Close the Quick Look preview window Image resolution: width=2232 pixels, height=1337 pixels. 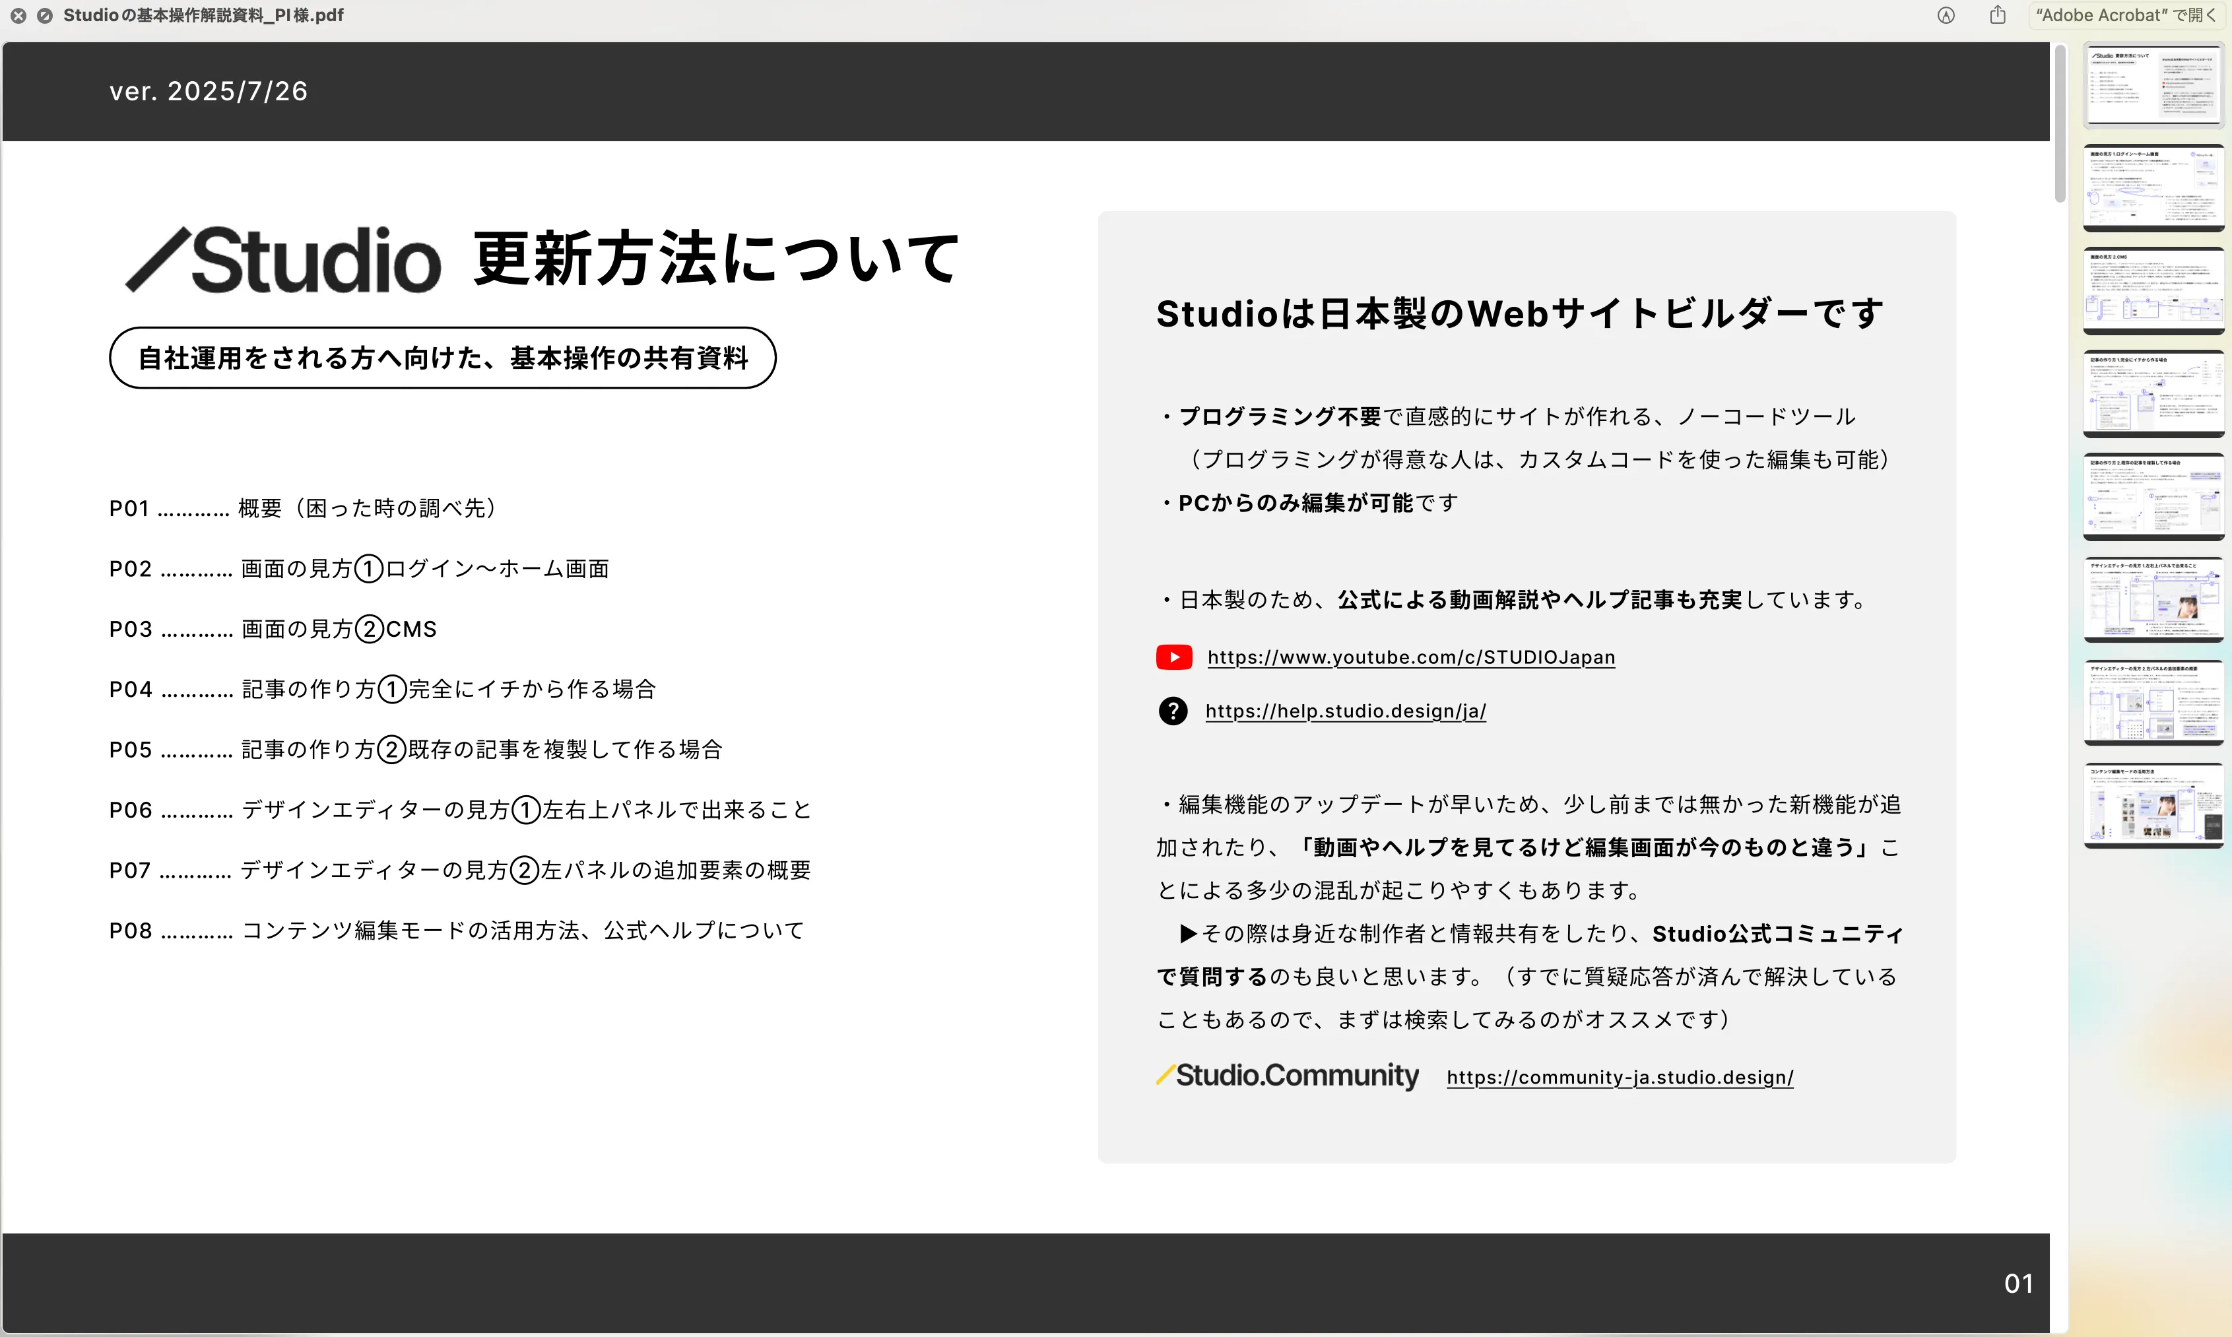tap(18, 15)
